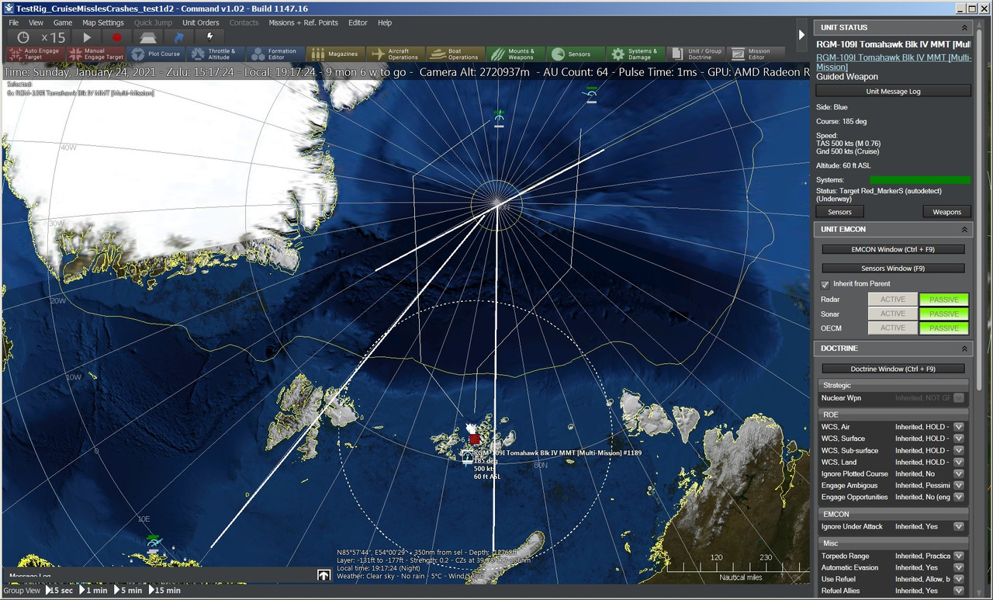The image size is (993, 600).
Task: Select the unit icon near 10E at bottom left
Action: coord(153,543)
